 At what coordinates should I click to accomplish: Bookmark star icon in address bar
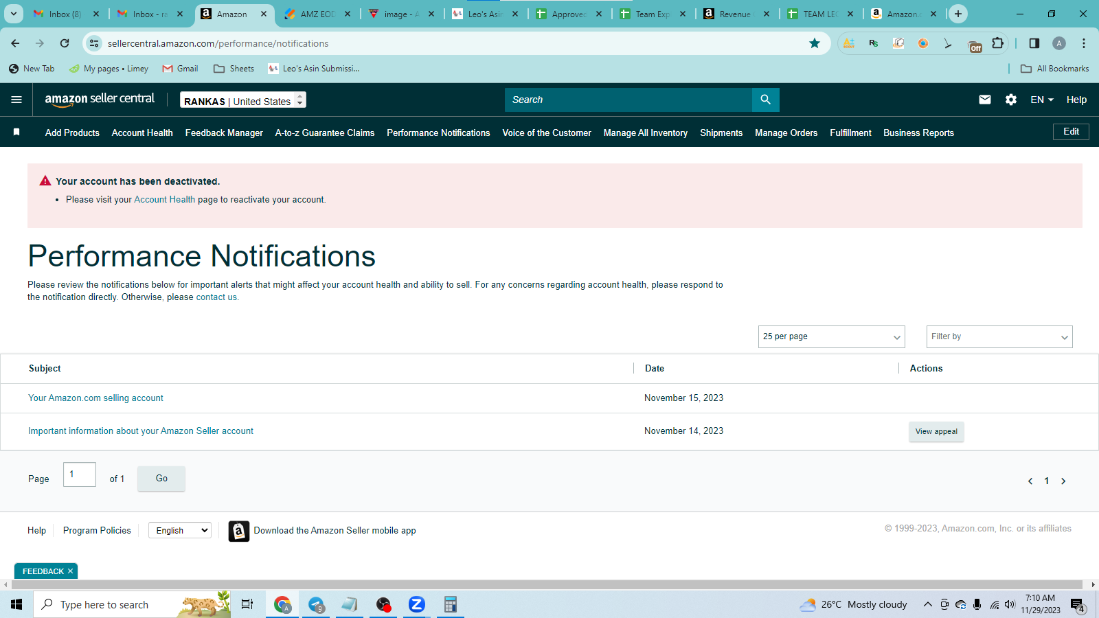coord(815,43)
